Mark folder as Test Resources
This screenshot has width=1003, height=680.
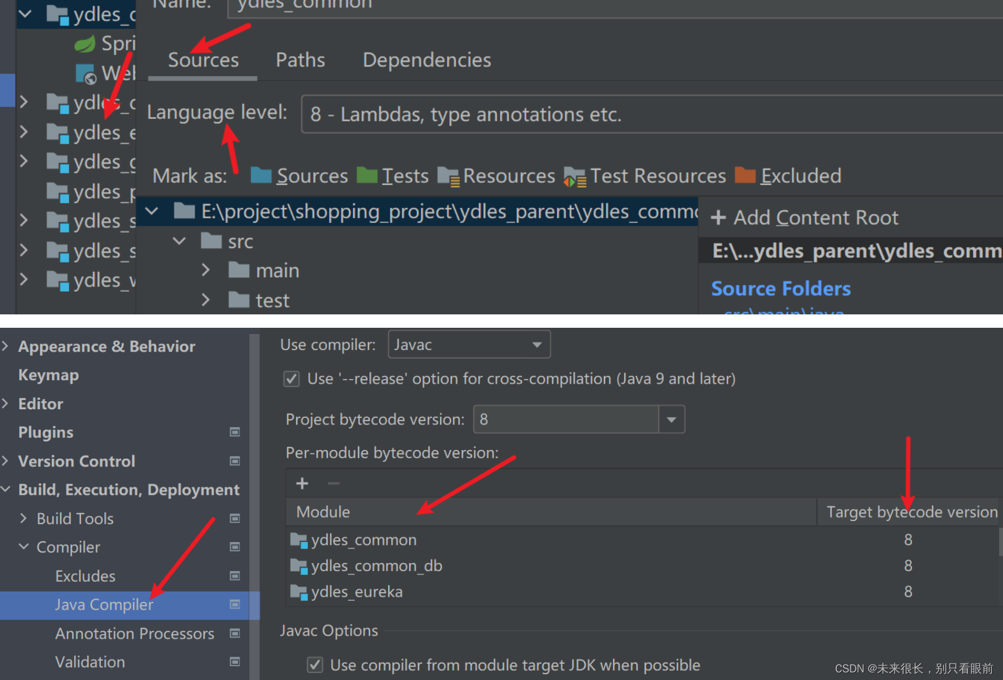click(645, 176)
